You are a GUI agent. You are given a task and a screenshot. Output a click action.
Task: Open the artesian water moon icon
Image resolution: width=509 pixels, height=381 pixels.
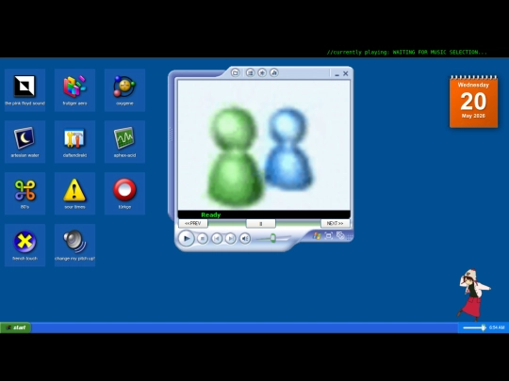tap(25, 141)
